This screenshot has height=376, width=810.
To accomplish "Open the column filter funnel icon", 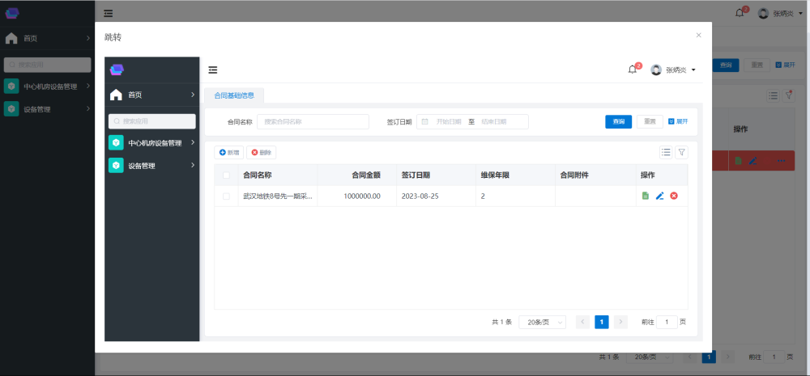I will tap(681, 152).
